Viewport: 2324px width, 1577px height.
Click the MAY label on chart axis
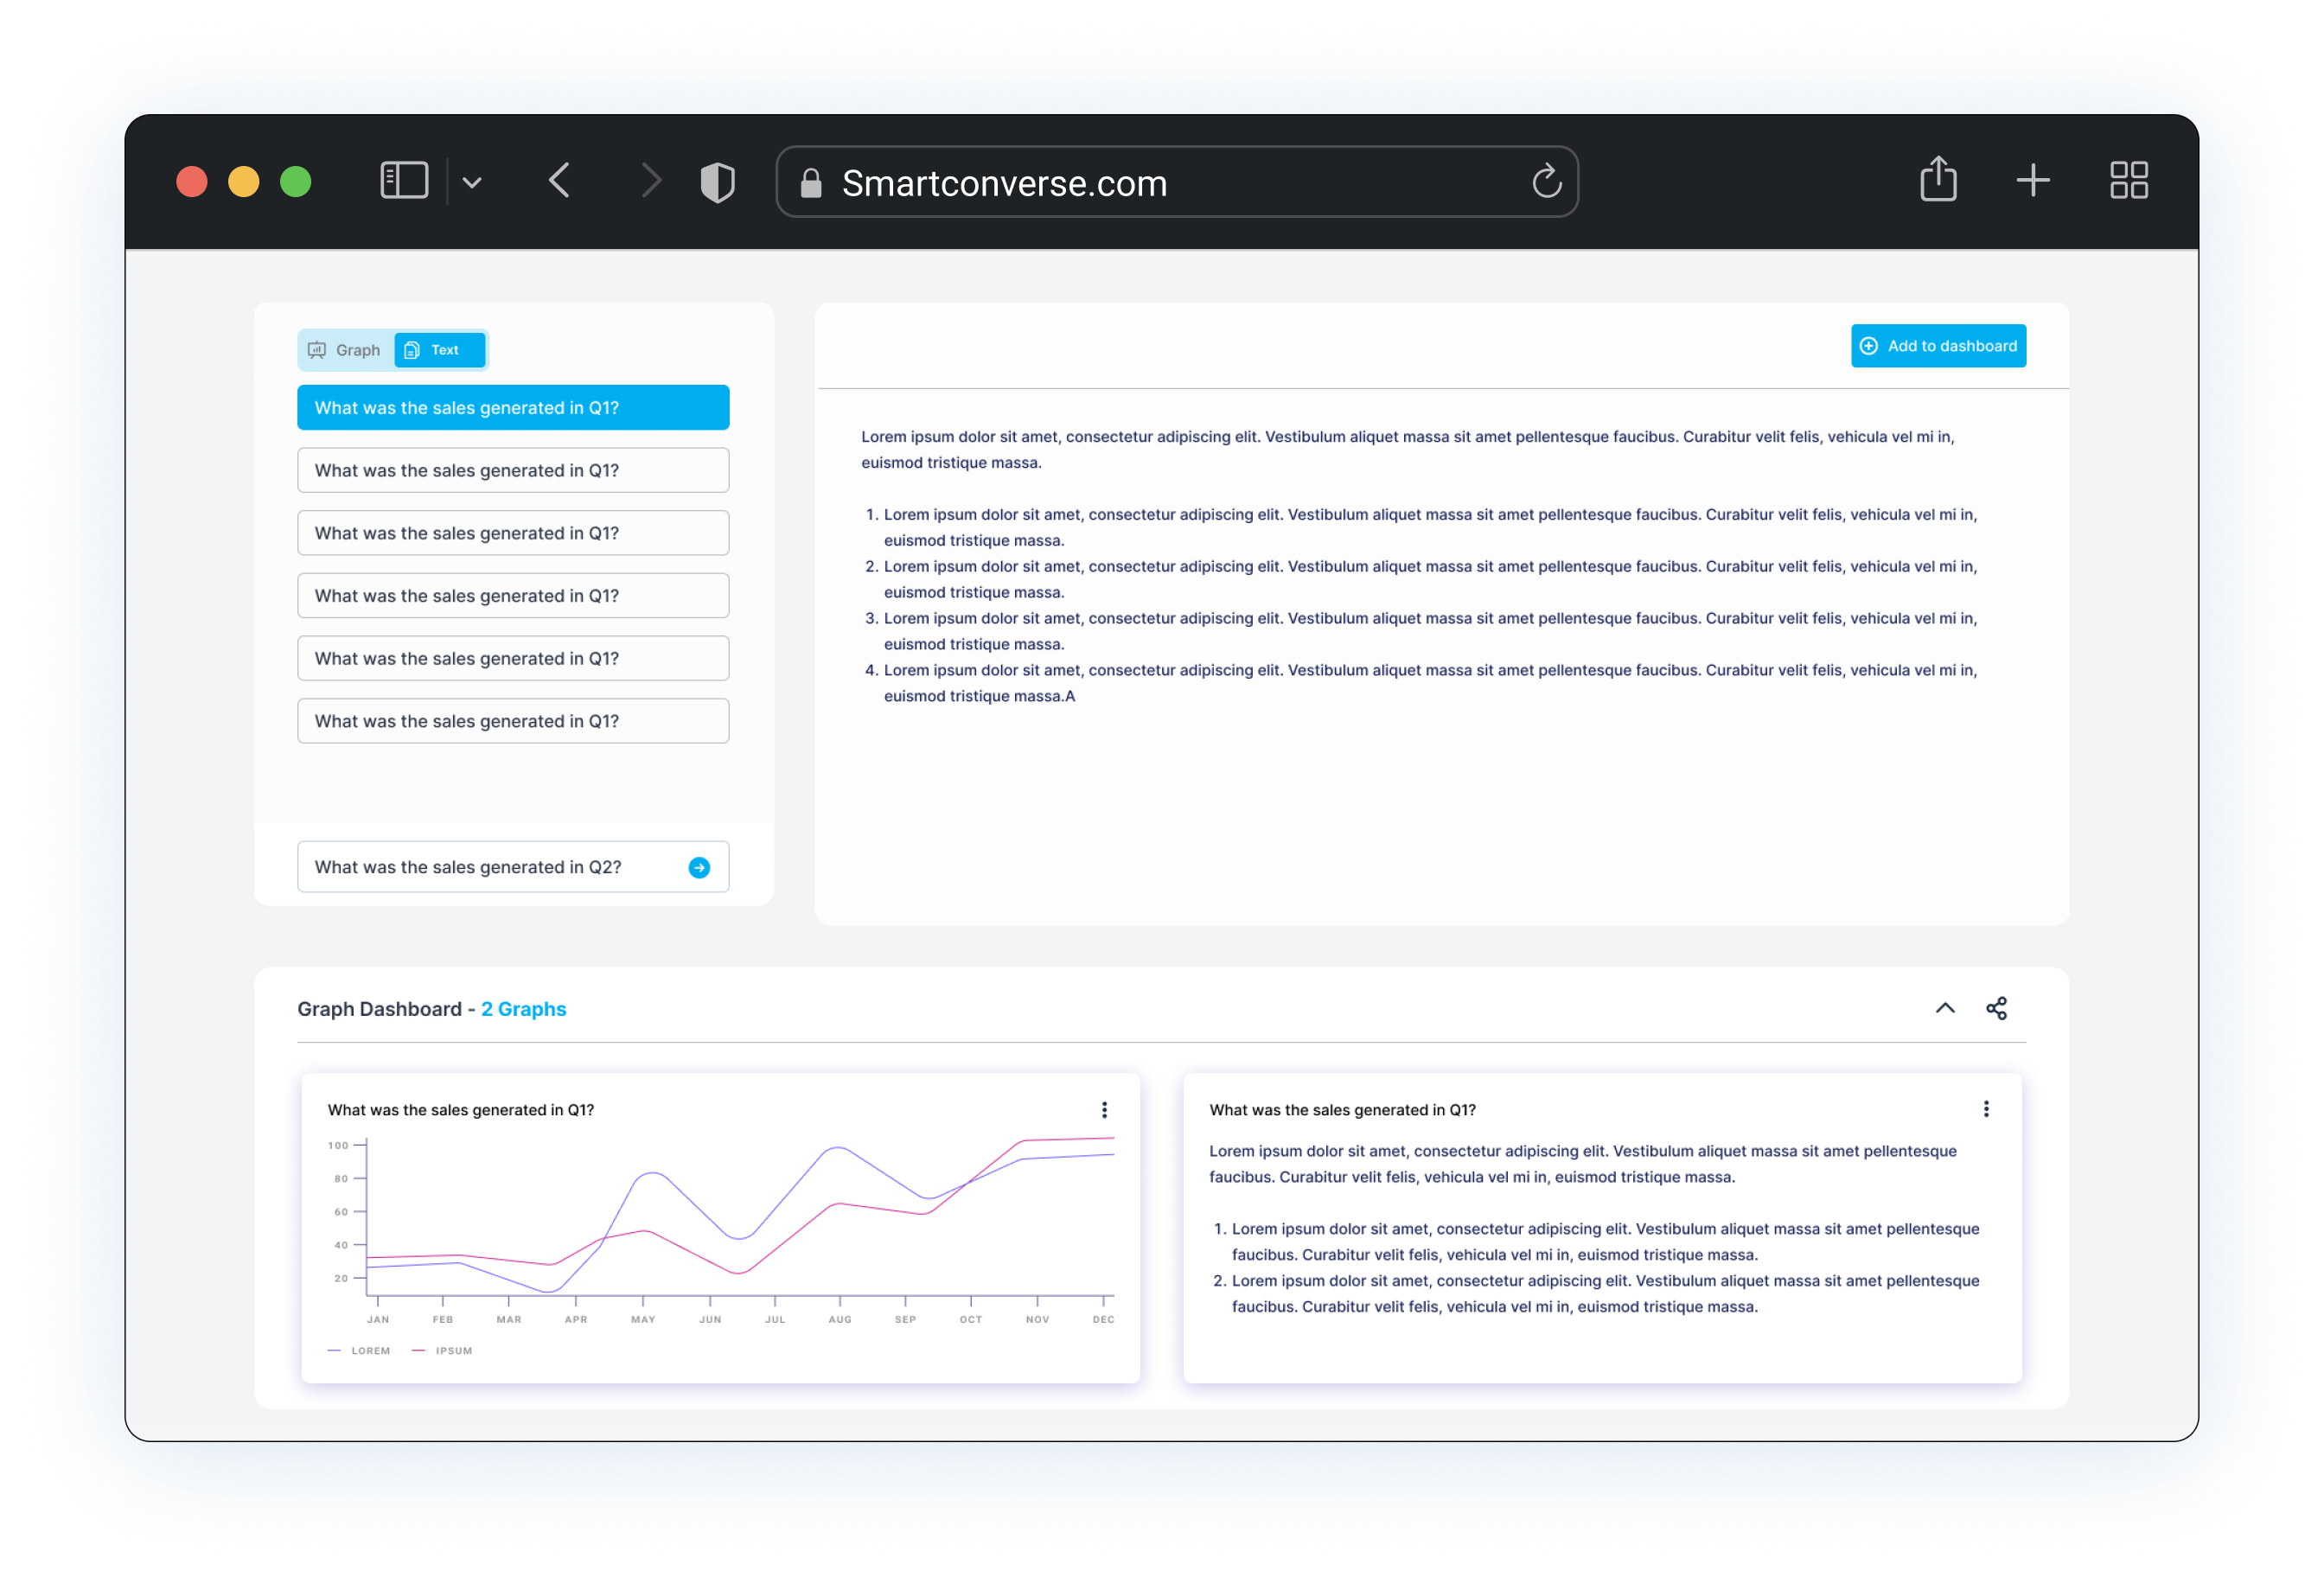[643, 1319]
